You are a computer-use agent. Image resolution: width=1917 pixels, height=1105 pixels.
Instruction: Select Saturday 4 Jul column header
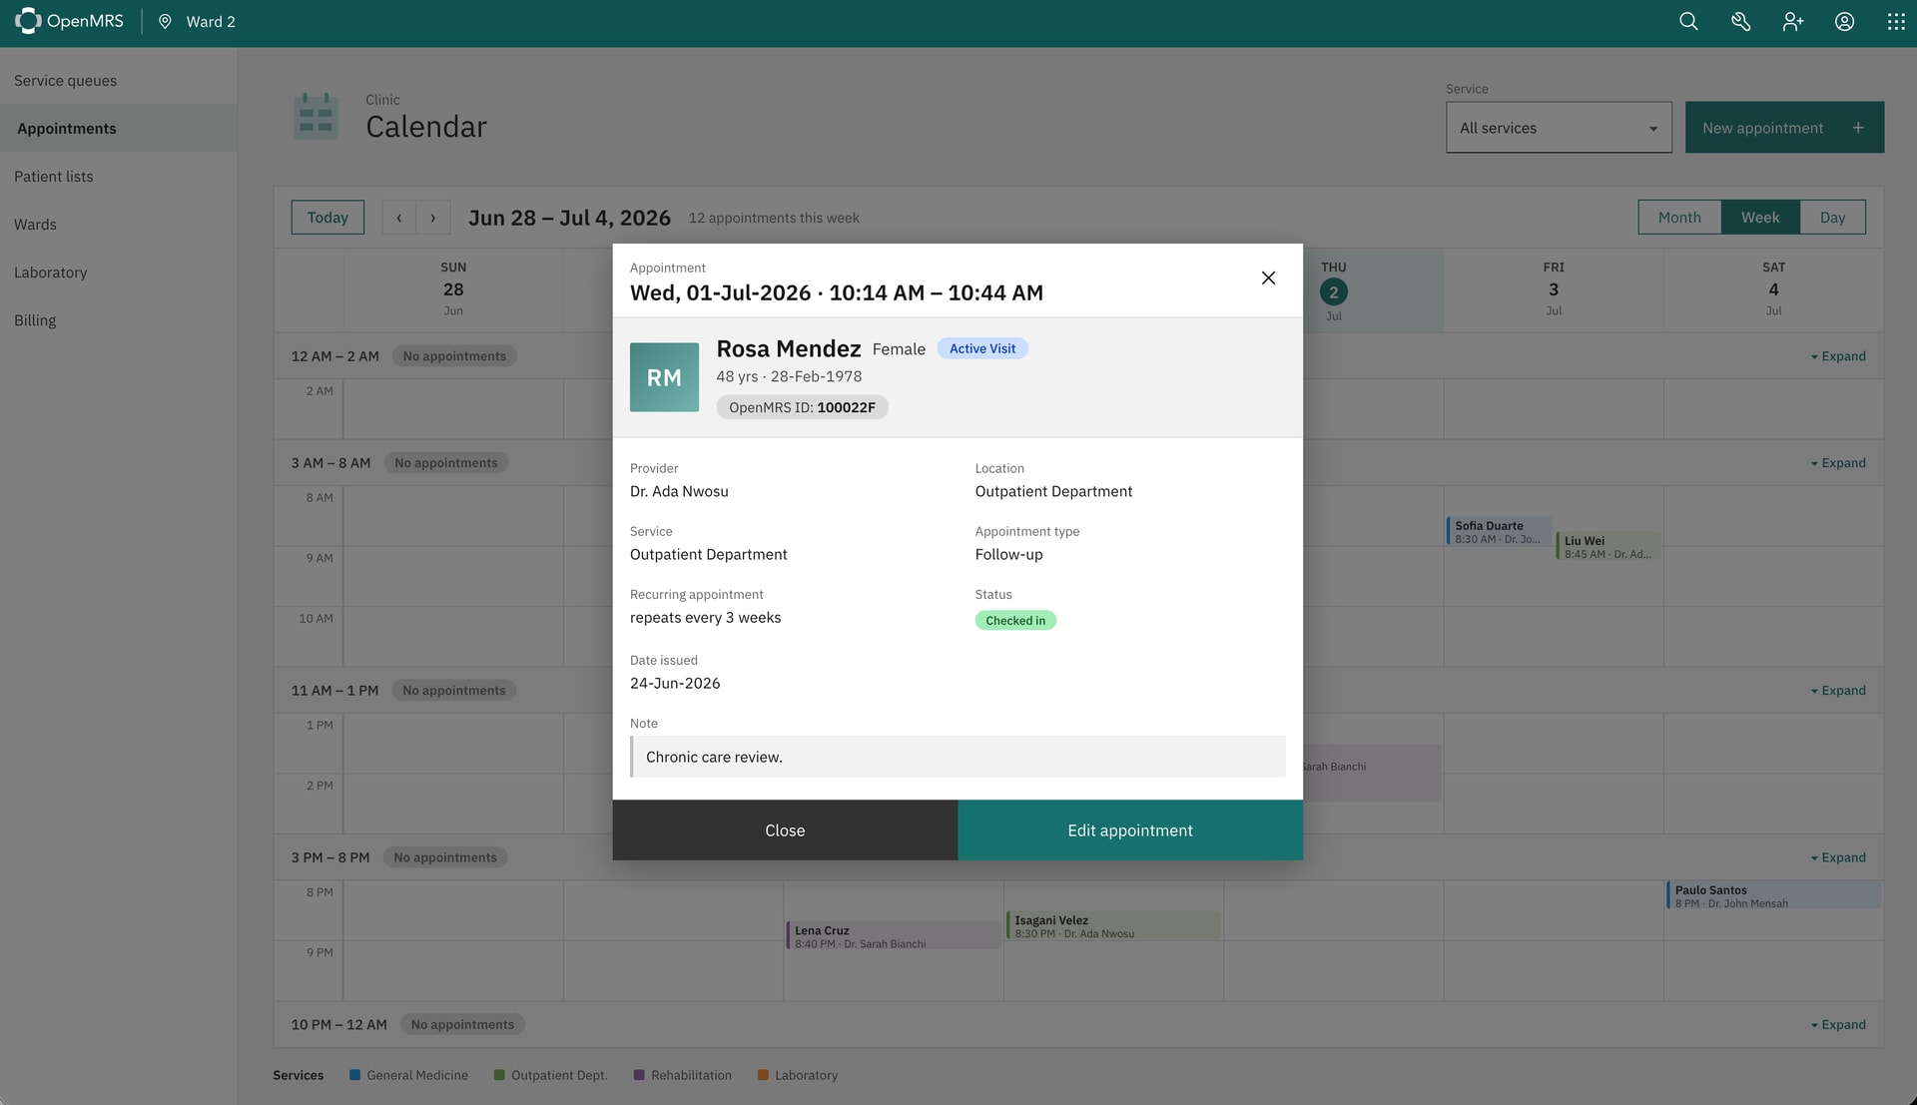(x=1773, y=289)
